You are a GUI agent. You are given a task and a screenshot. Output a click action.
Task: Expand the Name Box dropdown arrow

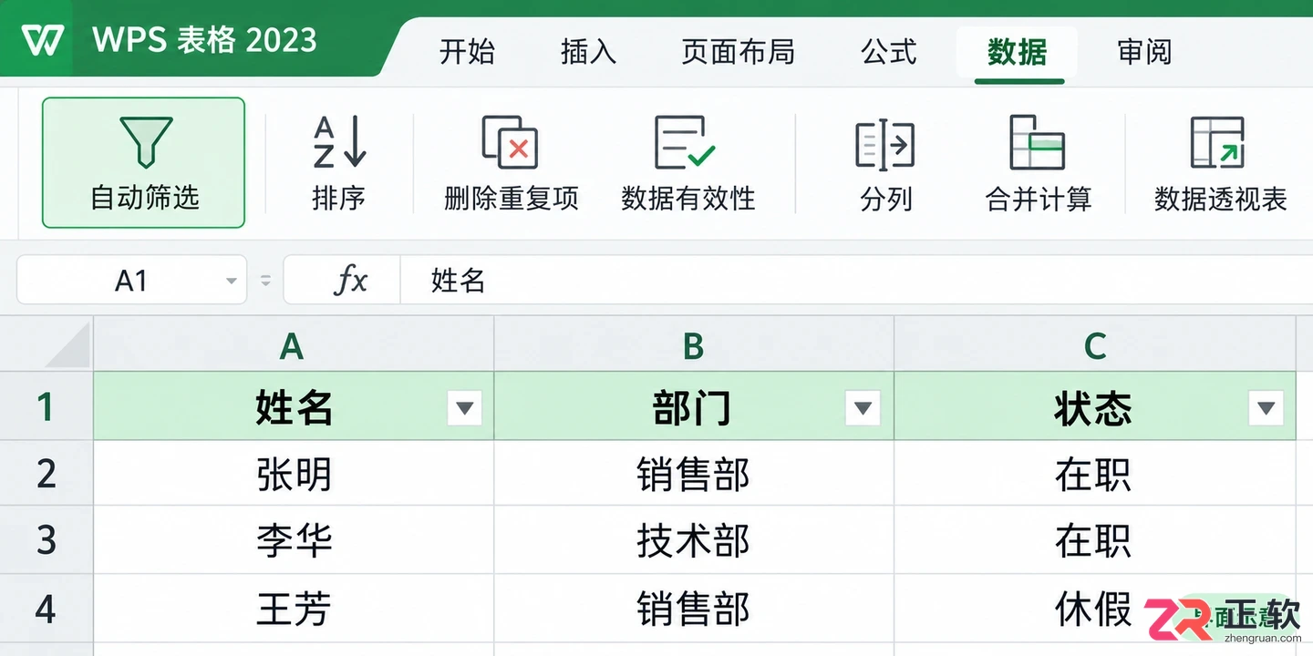tap(232, 282)
